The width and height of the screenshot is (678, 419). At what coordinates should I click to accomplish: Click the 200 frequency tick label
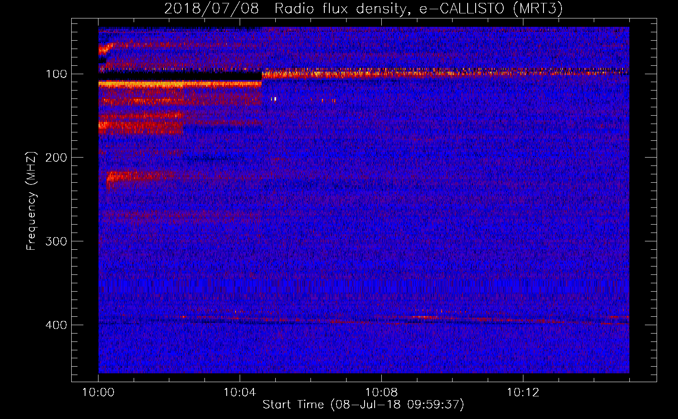pos(56,158)
